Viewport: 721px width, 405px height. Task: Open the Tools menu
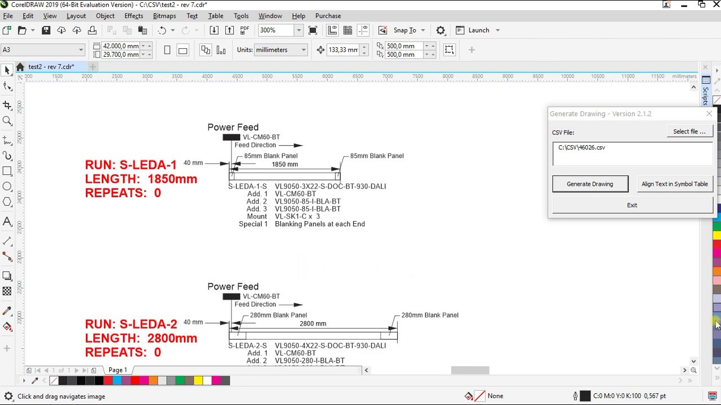[x=241, y=16]
